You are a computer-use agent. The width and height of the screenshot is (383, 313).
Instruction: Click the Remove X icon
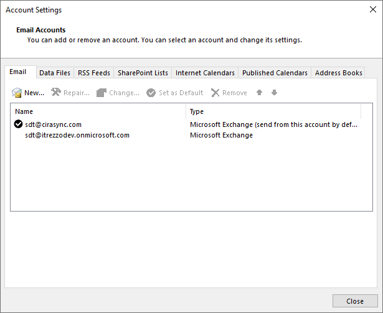point(215,93)
